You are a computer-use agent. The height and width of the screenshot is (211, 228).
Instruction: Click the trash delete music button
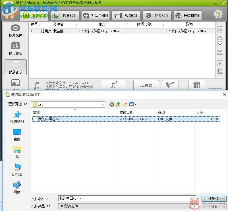pos(197,85)
